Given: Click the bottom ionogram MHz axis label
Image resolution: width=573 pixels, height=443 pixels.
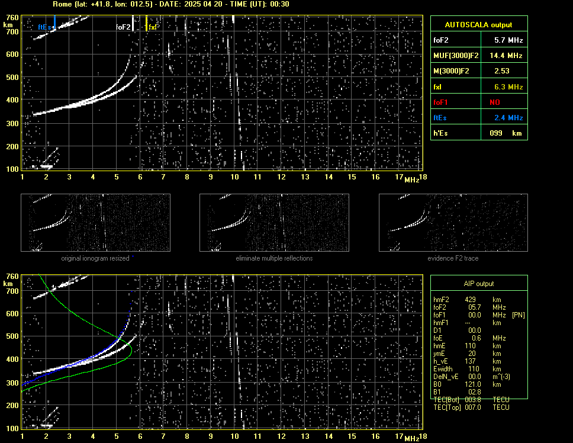Looking at the screenshot, I should point(412,439).
